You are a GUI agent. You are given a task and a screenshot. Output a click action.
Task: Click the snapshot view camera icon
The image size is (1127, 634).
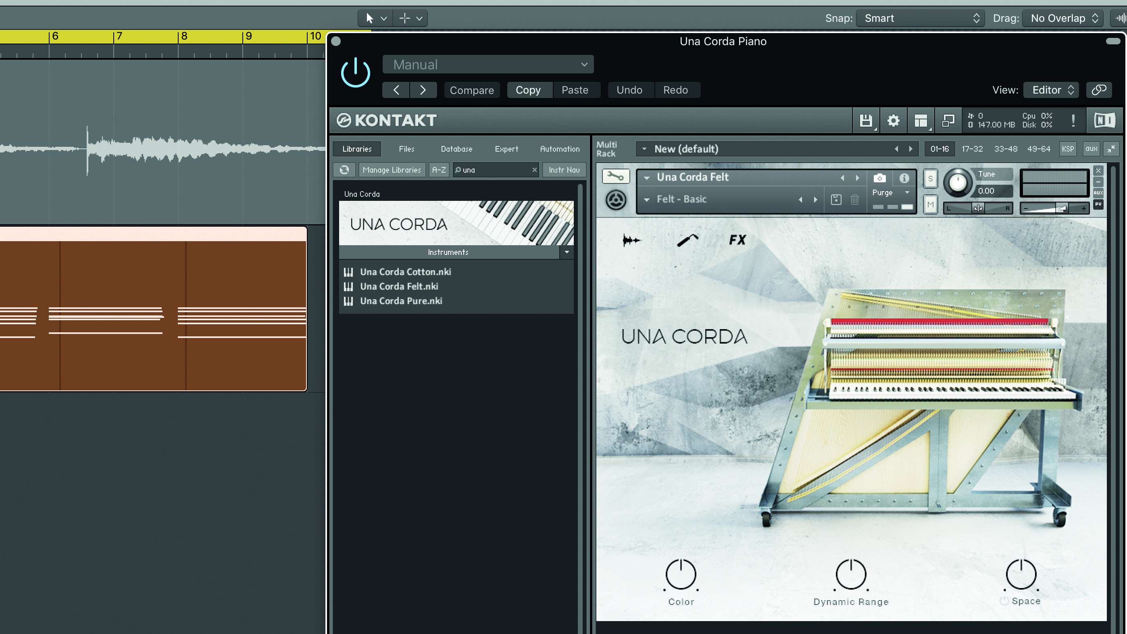(x=879, y=178)
